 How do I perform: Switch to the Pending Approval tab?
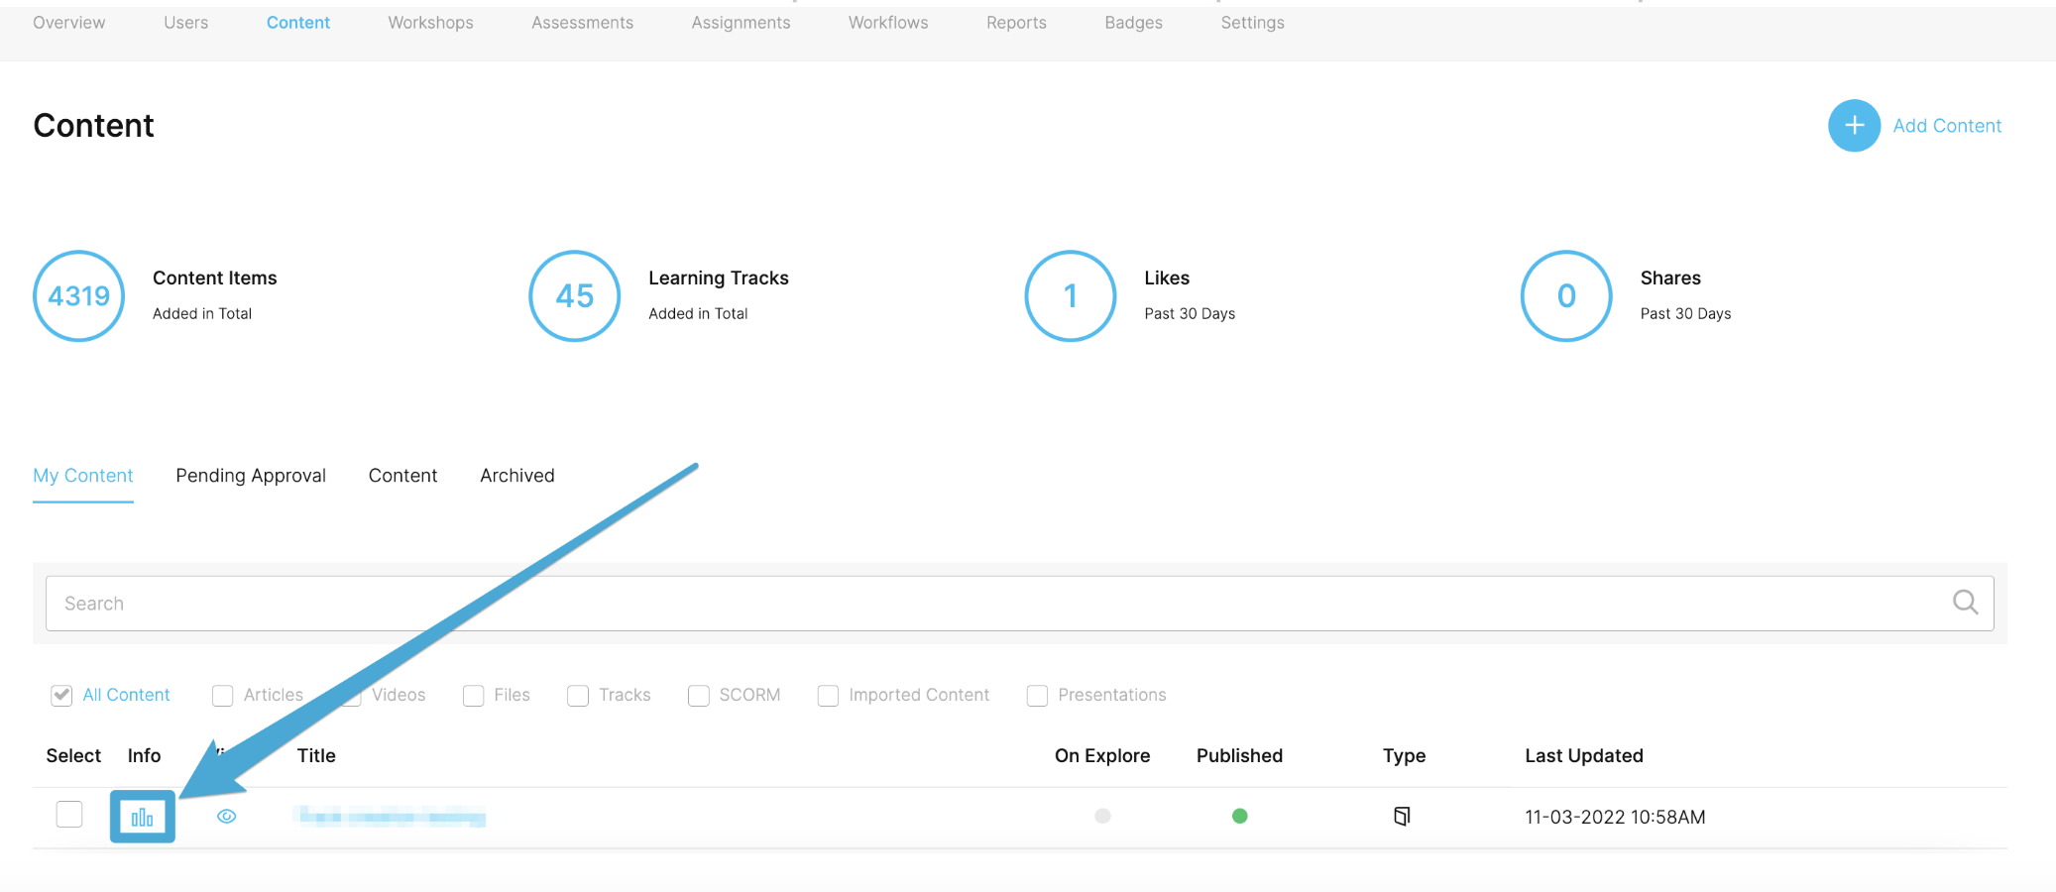coord(251,476)
